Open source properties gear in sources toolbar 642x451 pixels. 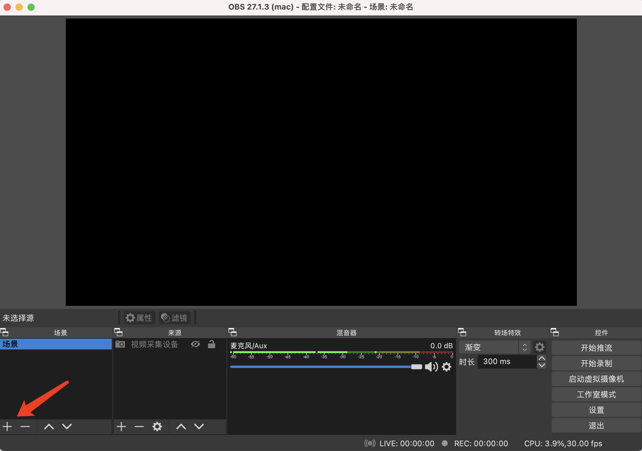pyautogui.click(x=157, y=426)
